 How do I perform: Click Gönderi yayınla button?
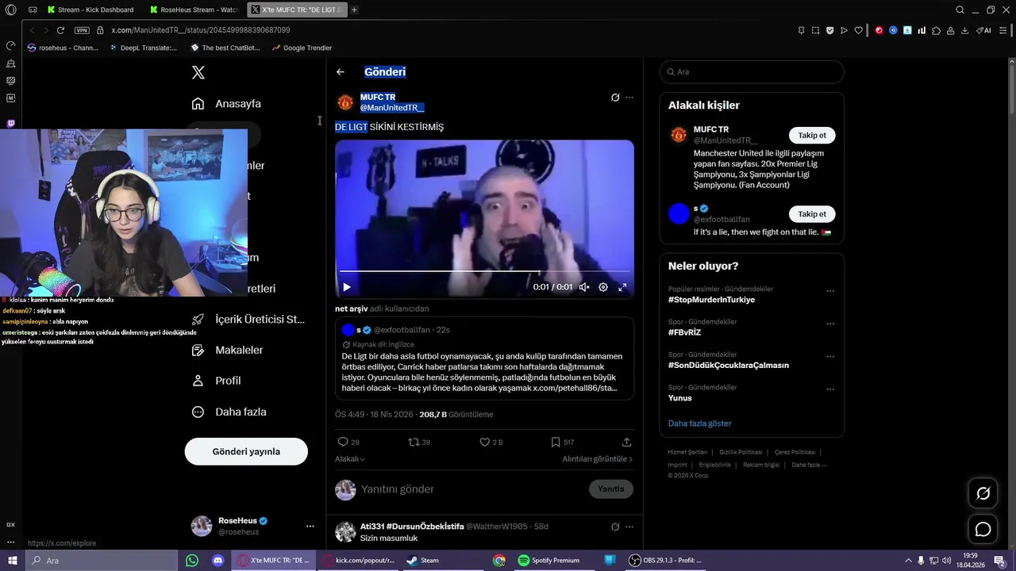pos(246,451)
